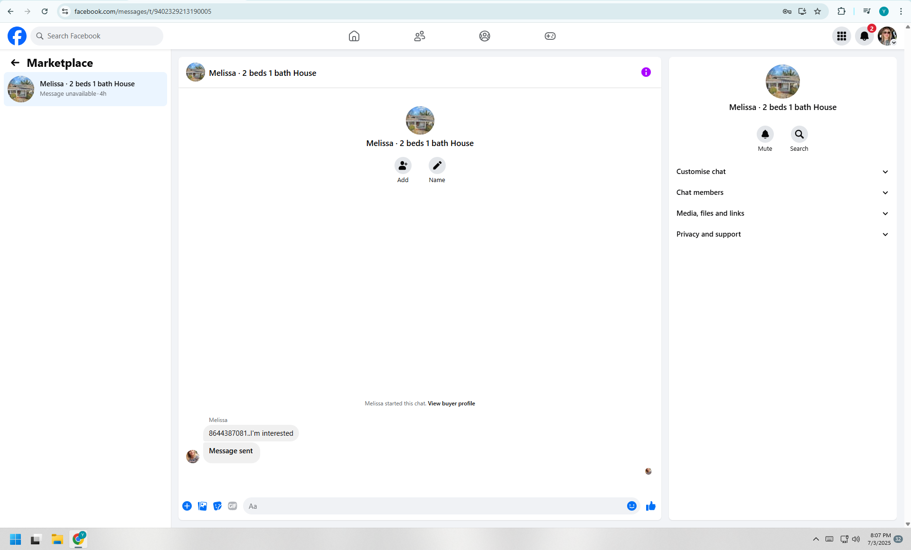Screen dimensions: 911x550
Task: Mute this conversation bell icon
Action: tap(765, 134)
